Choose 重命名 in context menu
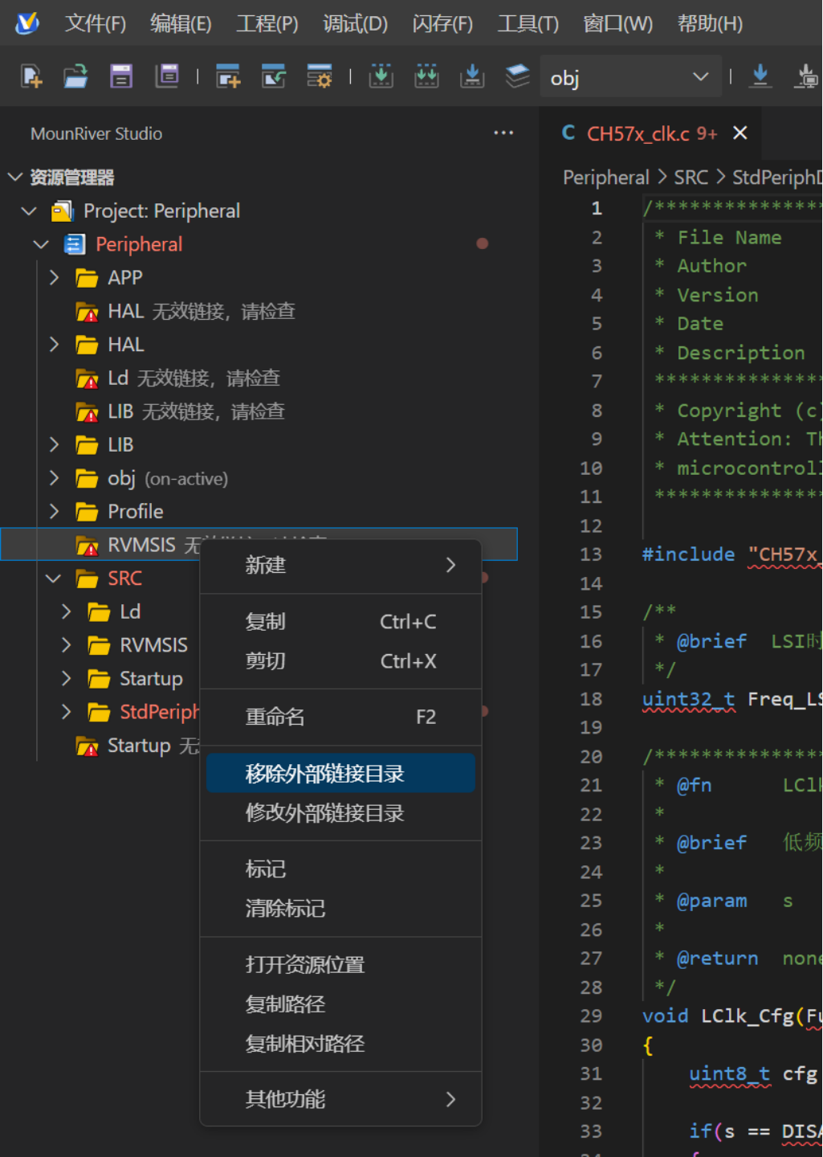The height and width of the screenshot is (1157, 823). [340, 717]
